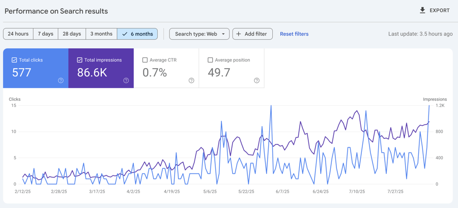This screenshot has width=458, height=208.
Task: Click the 5/6/25 date on chart axis
Action: (x=210, y=192)
